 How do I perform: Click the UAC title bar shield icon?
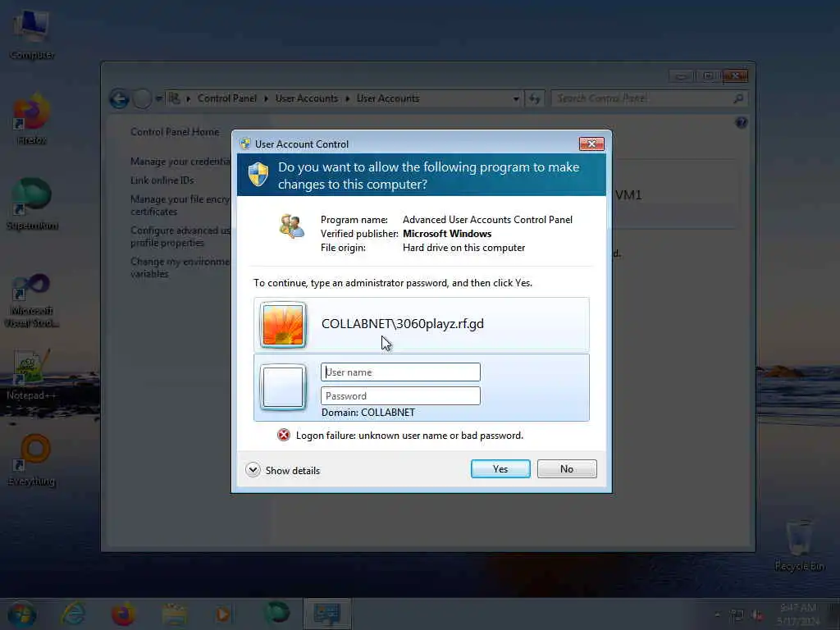point(245,144)
